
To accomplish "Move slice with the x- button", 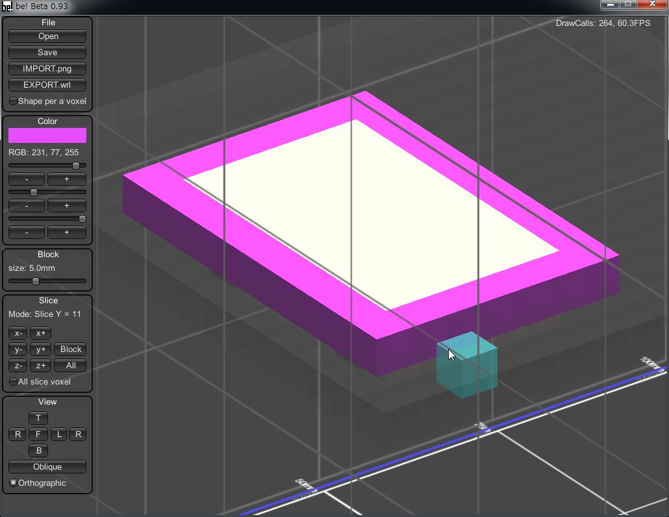I will click(x=18, y=333).
